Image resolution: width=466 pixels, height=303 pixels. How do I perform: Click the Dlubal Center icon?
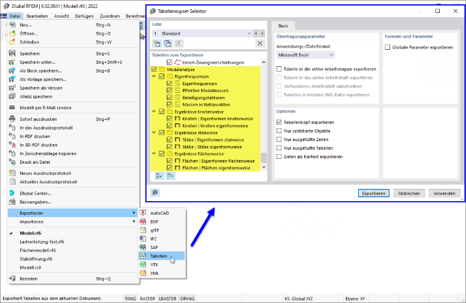pos(12,193)
